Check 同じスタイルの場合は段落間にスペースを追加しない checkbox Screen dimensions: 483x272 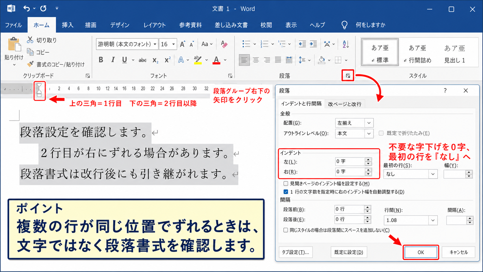point(286,230)
